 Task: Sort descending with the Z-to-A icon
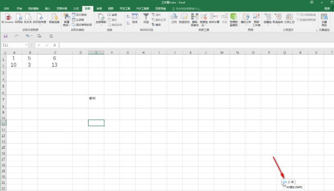pos(128,23)
